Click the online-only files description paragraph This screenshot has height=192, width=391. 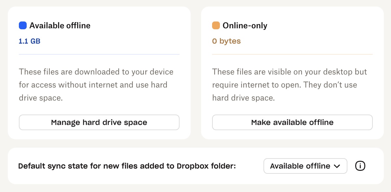tap(289, 85)
